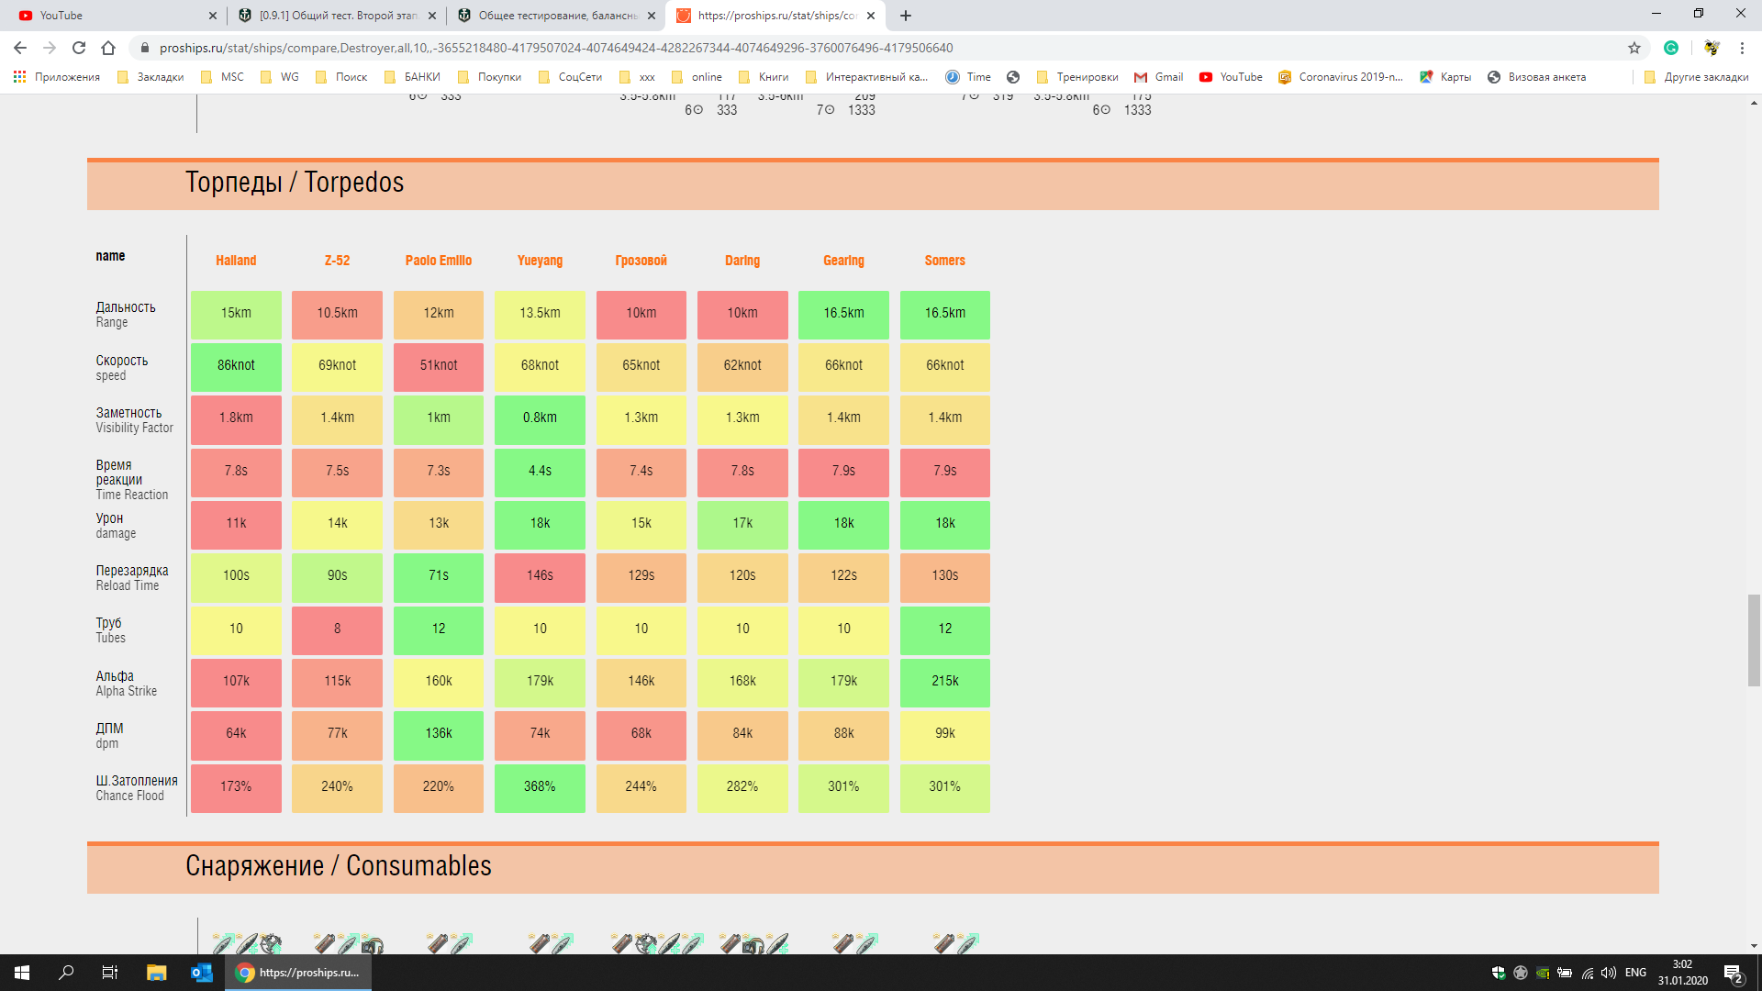1762x991 pixels.
Task: Open the Книги bookmark folder
Action: (x=764, y=77)
